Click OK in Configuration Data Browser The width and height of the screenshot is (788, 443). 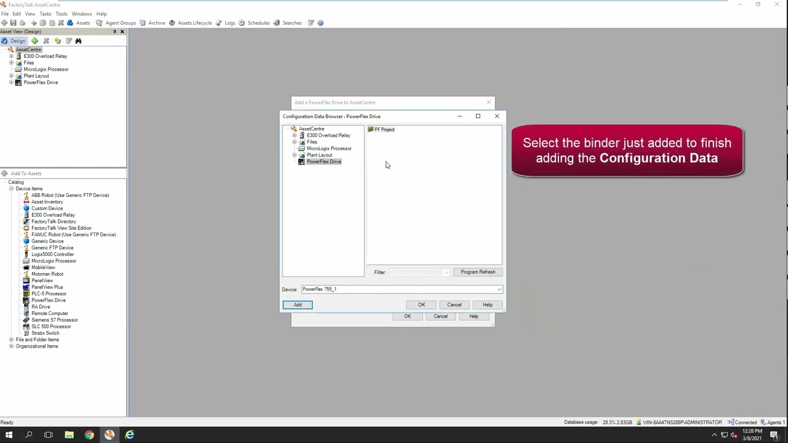click(x=422, y=305)
